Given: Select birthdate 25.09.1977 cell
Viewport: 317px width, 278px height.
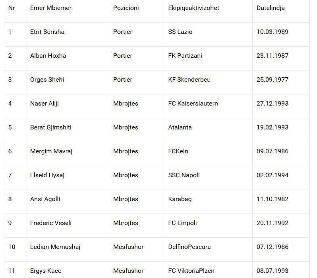Looking at the screenshot, I should (x=273, y=80).
